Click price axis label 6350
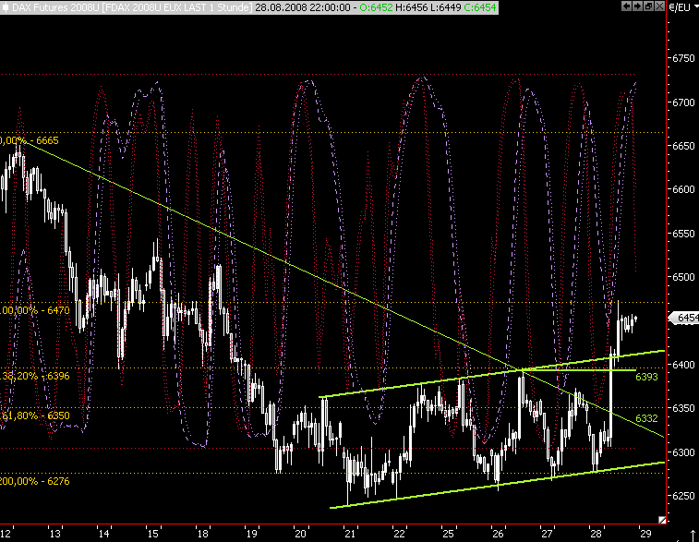 (x=684, y=408)
